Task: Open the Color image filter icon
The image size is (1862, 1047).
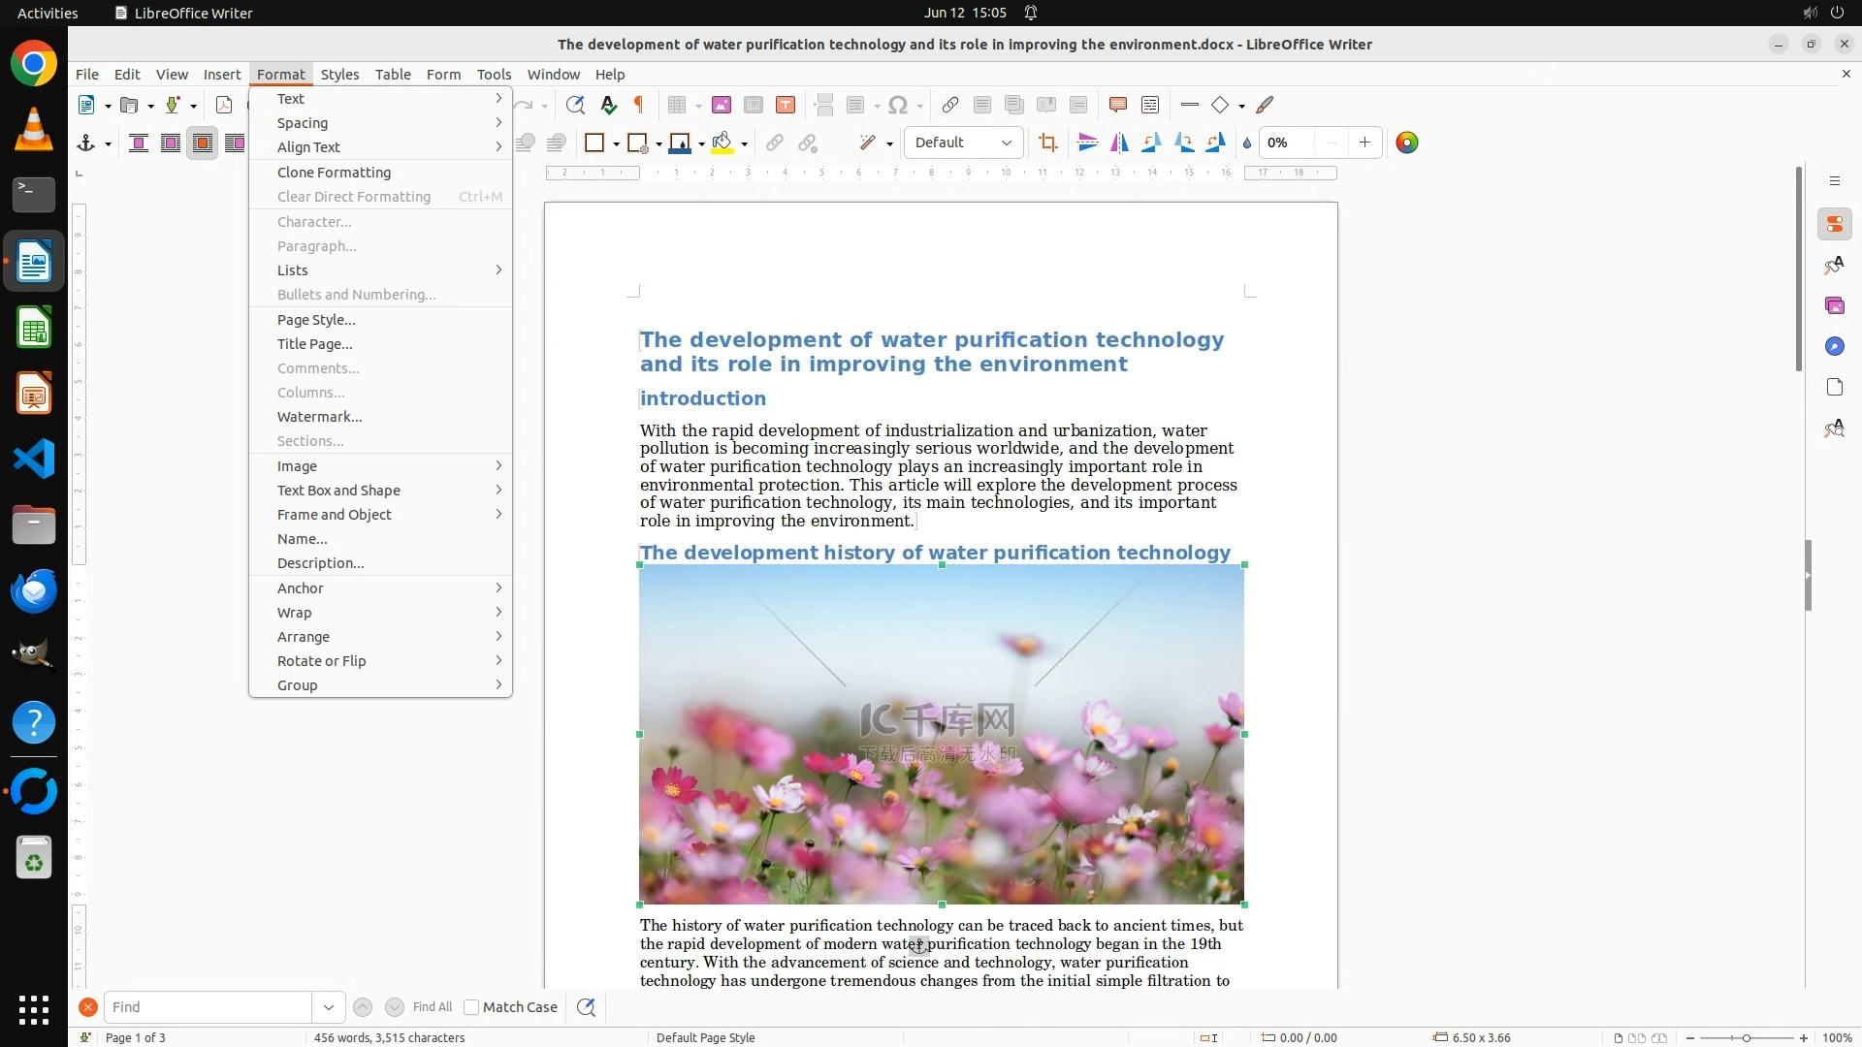Action: 1406,143
